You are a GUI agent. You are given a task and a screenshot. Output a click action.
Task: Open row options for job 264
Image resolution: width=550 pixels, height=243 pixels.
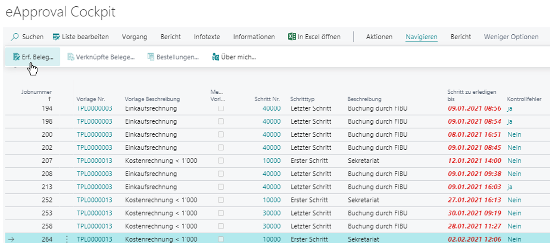coord(67,239)
